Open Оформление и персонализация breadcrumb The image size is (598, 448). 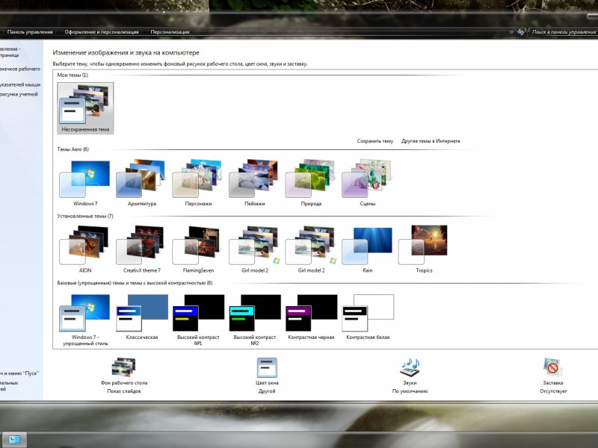coord(102,32)
